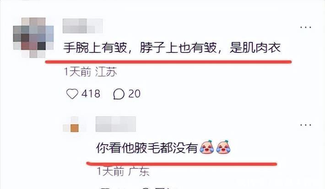Click the 广东 location label
This screenshot has height=189, width=325.
[139, 171]
